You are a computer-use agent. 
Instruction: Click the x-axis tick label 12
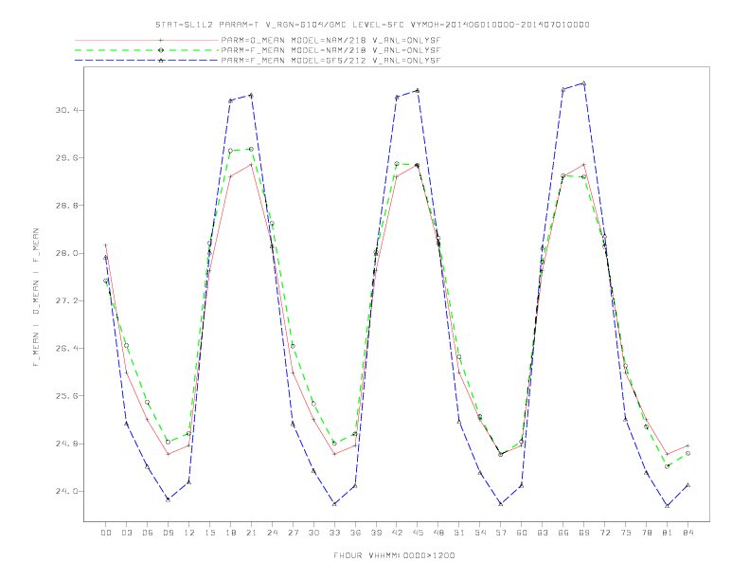tap(189, 533)
